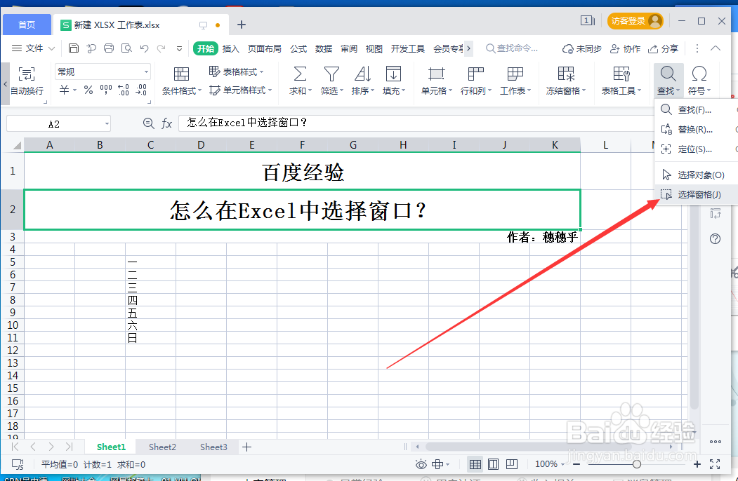Click the 查找命令 search field
738x481 pixels.
[512, 48]
